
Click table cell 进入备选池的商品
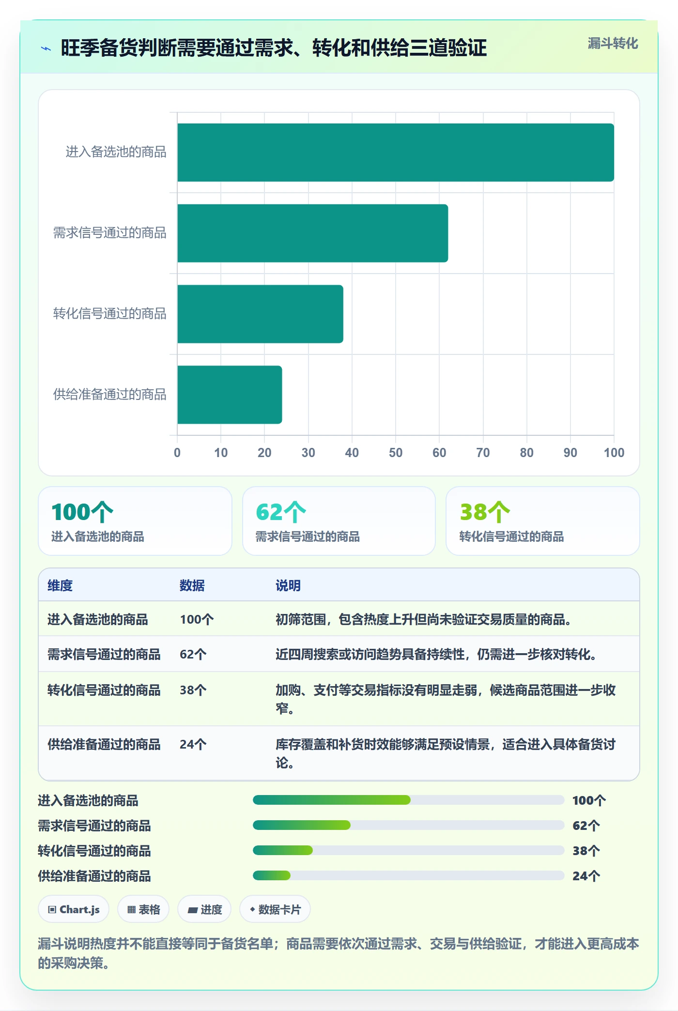coord(97,619)
